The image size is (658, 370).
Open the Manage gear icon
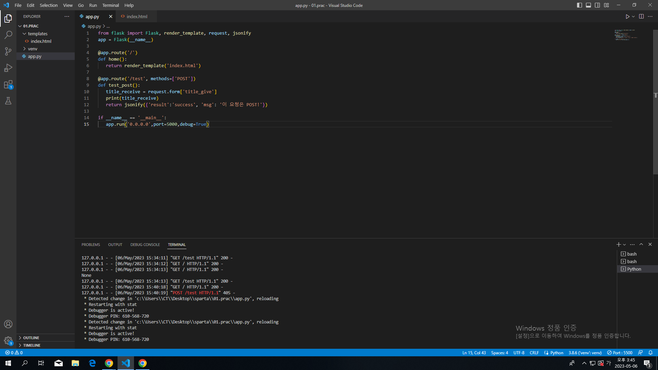click(x=8, y=341)
